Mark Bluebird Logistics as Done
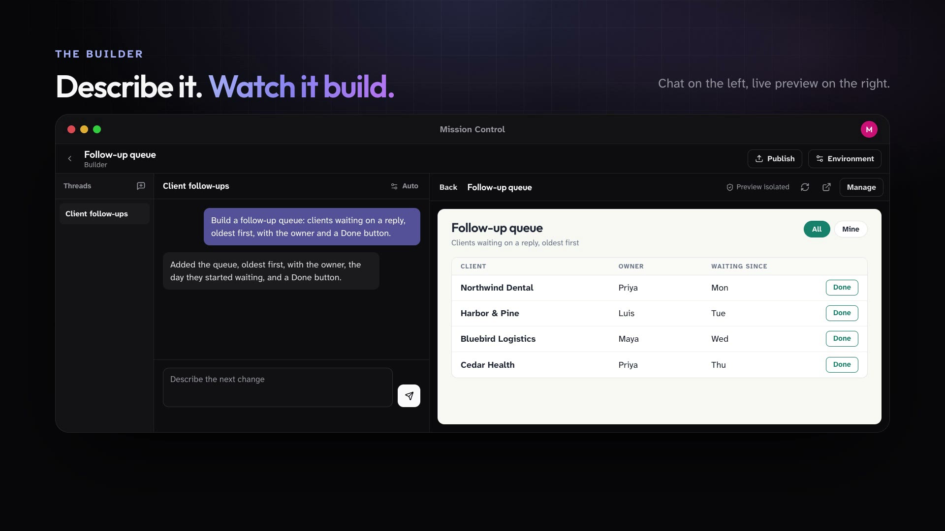This screenshot has width=945, height=531. click(x=842, y=339)
